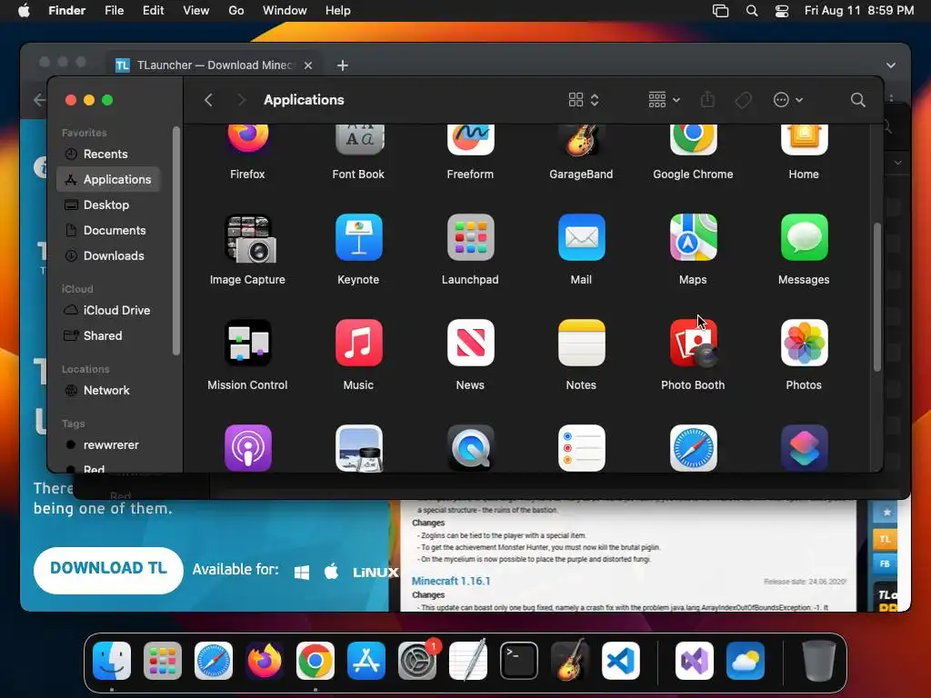Viewport: 931px width, 698px height.
Task: Select the QuickTime Player icon
Action: 470,448
